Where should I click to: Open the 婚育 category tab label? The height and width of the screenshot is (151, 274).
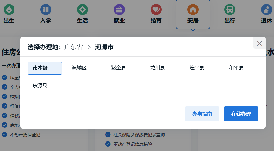(x=156, y=21)
